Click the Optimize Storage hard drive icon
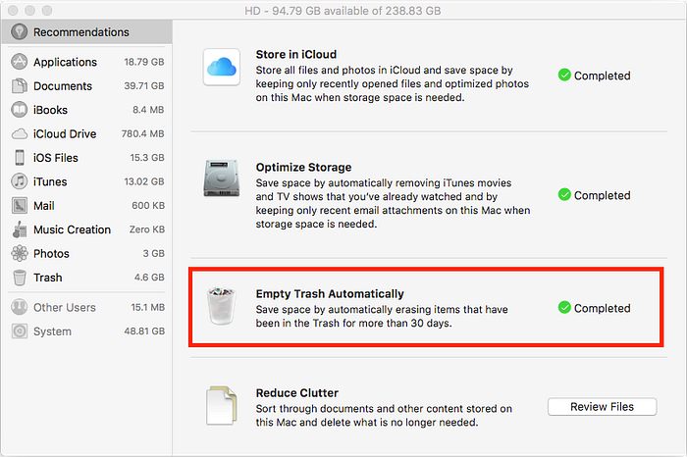The width and height of the screenshot is (687, 457). pos(221,188)
